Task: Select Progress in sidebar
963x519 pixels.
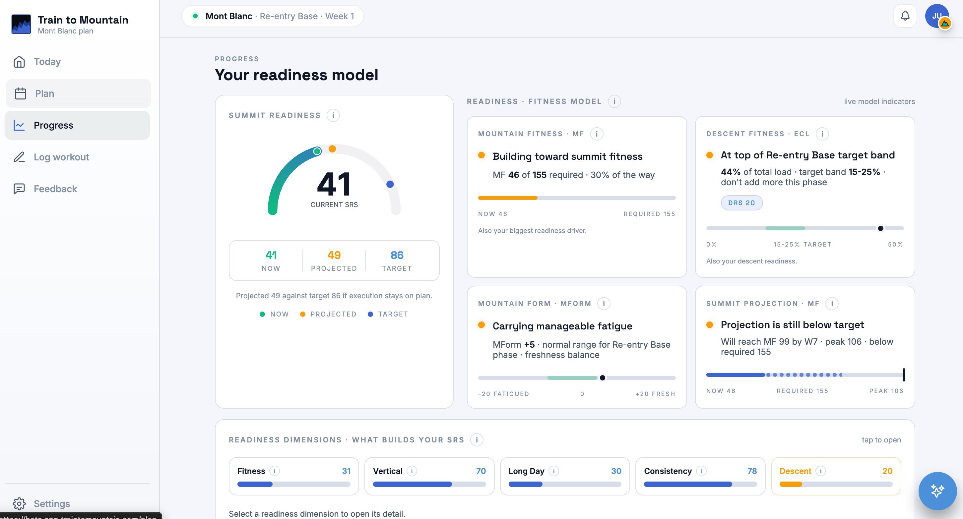Action: 77,125
